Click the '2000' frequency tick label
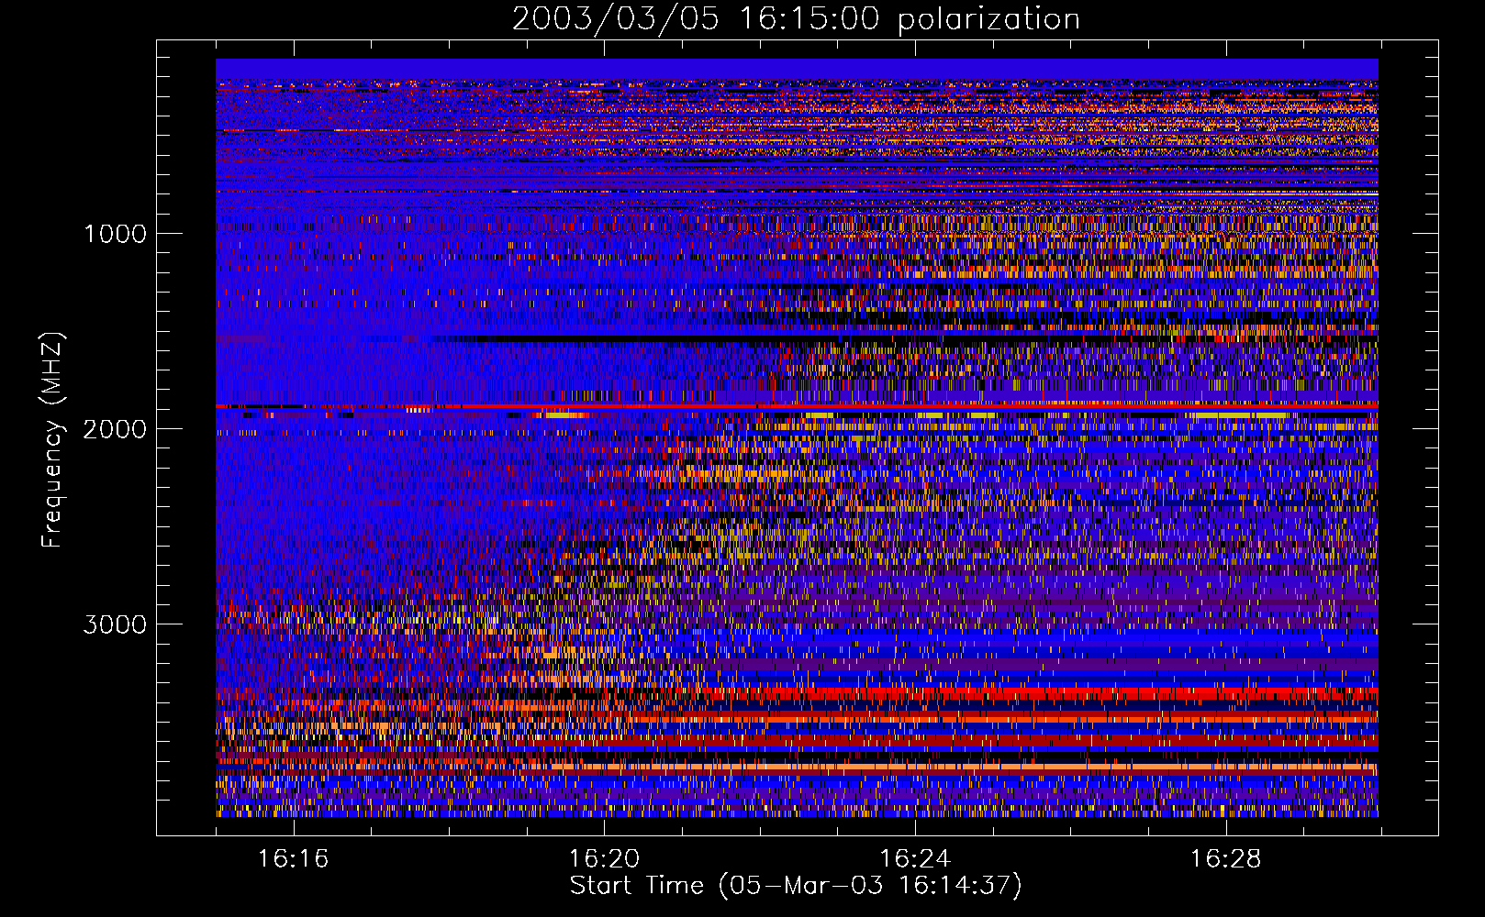 (115, 429)
